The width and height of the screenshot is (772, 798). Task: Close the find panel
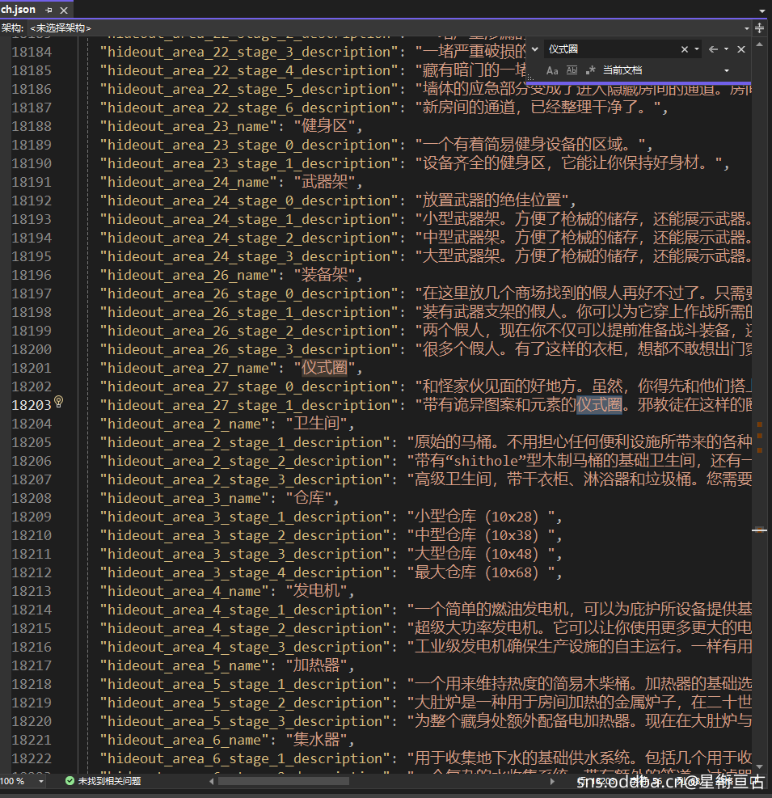pyautogui.click(x=741, y=49)
